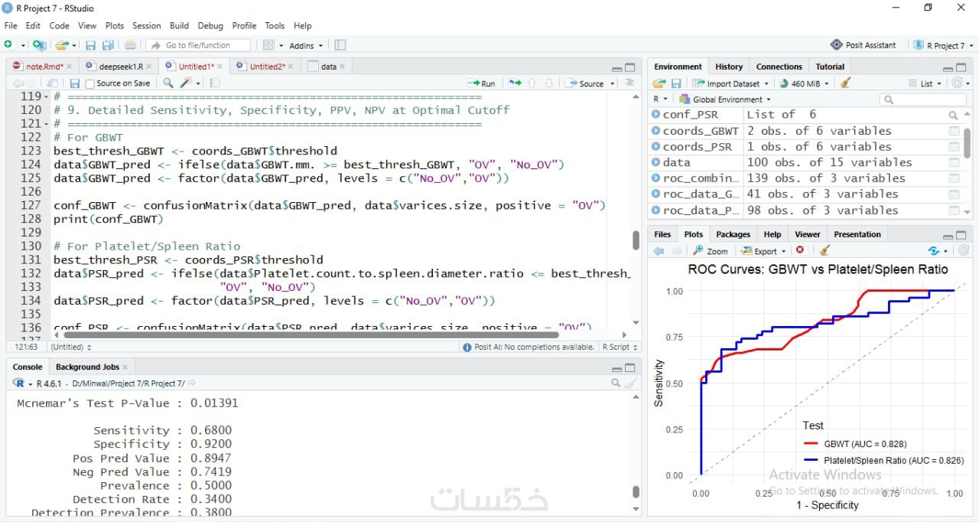
Task: Switch to the note.Rmd editor tab
Action: [x=45, y=67]
